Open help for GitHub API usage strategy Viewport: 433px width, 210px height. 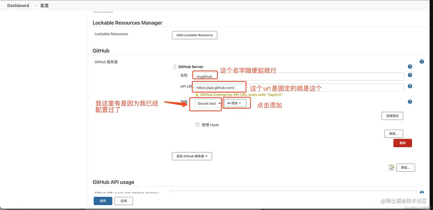pos(422,193)
